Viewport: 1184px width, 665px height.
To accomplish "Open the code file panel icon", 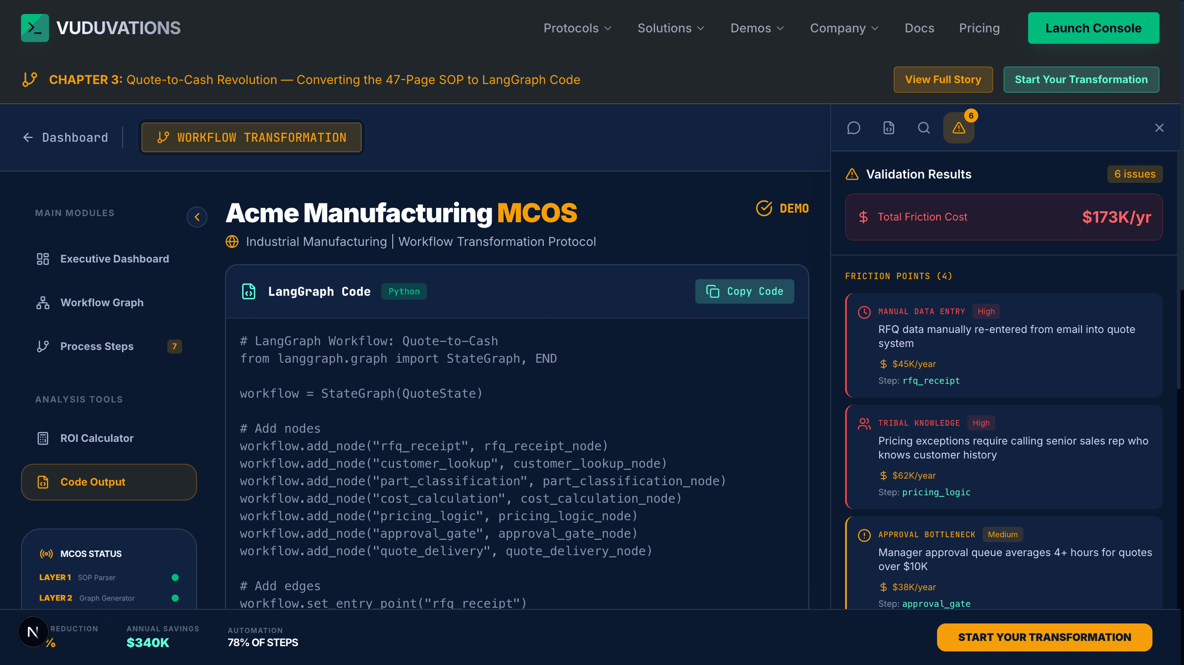I will [x=888, y=128].
